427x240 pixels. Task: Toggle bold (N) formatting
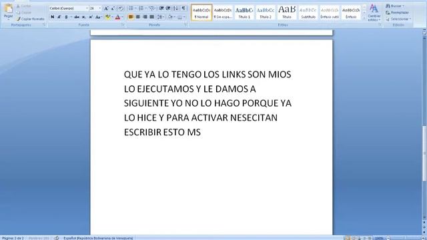(52, 17)
